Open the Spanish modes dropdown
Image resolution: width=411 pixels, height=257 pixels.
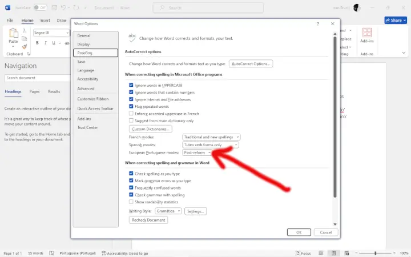click(x=211, y=144)
